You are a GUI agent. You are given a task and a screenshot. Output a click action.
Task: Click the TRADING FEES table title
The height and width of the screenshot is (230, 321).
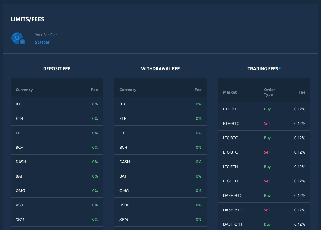click(x=263, y=69)
